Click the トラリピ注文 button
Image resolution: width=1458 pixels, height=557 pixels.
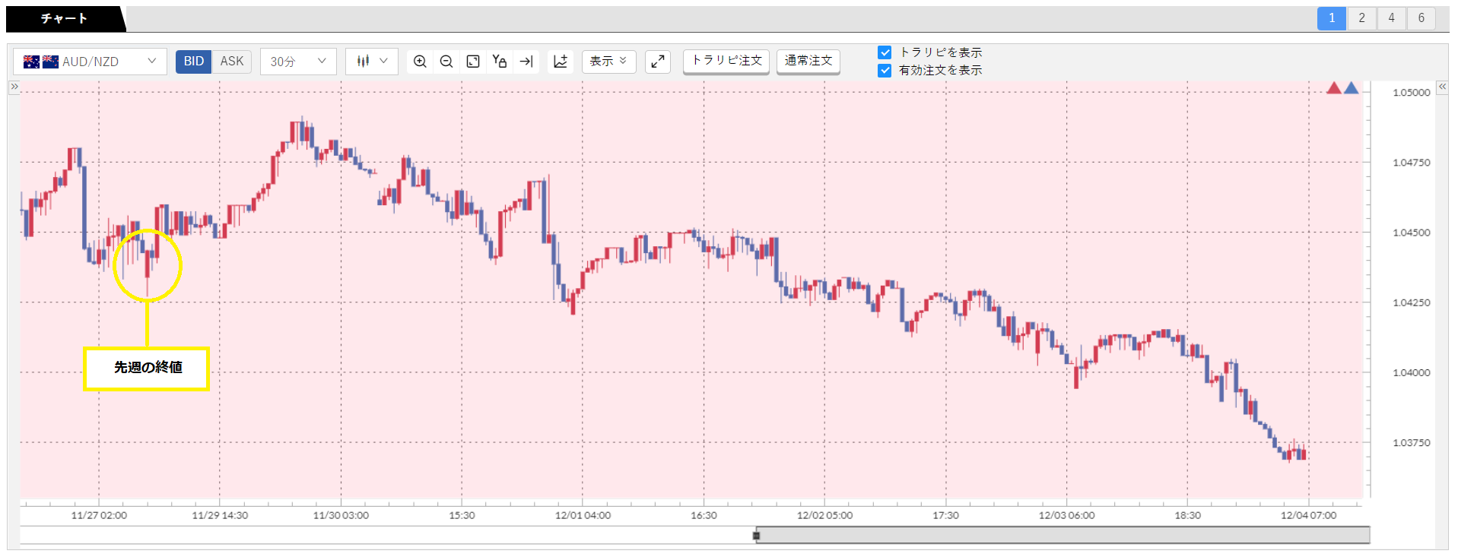[x=726, y=61]
